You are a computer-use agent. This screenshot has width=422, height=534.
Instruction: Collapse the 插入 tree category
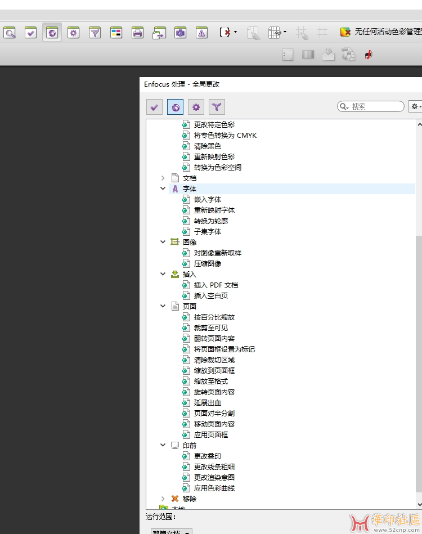(163, 274)
